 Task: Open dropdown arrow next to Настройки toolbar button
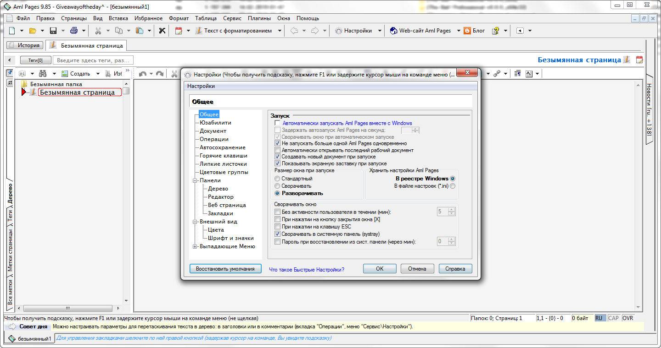[380, 31]
